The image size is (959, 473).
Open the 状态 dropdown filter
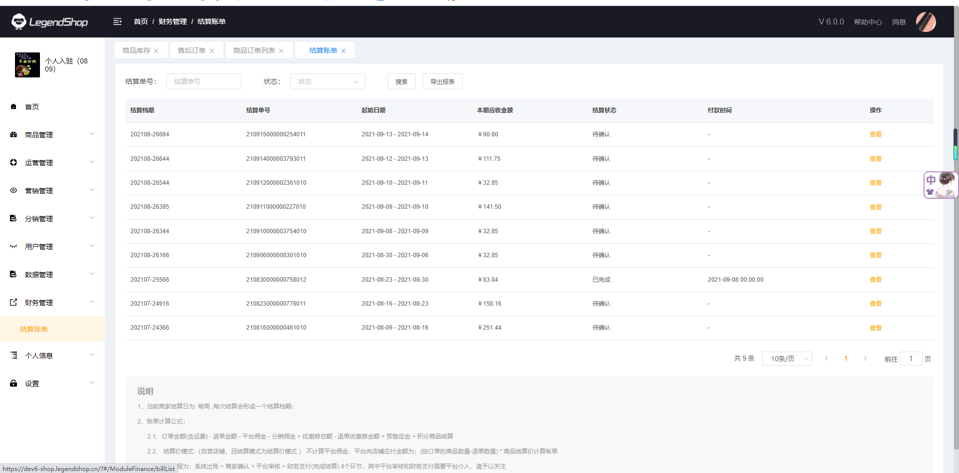327,81
